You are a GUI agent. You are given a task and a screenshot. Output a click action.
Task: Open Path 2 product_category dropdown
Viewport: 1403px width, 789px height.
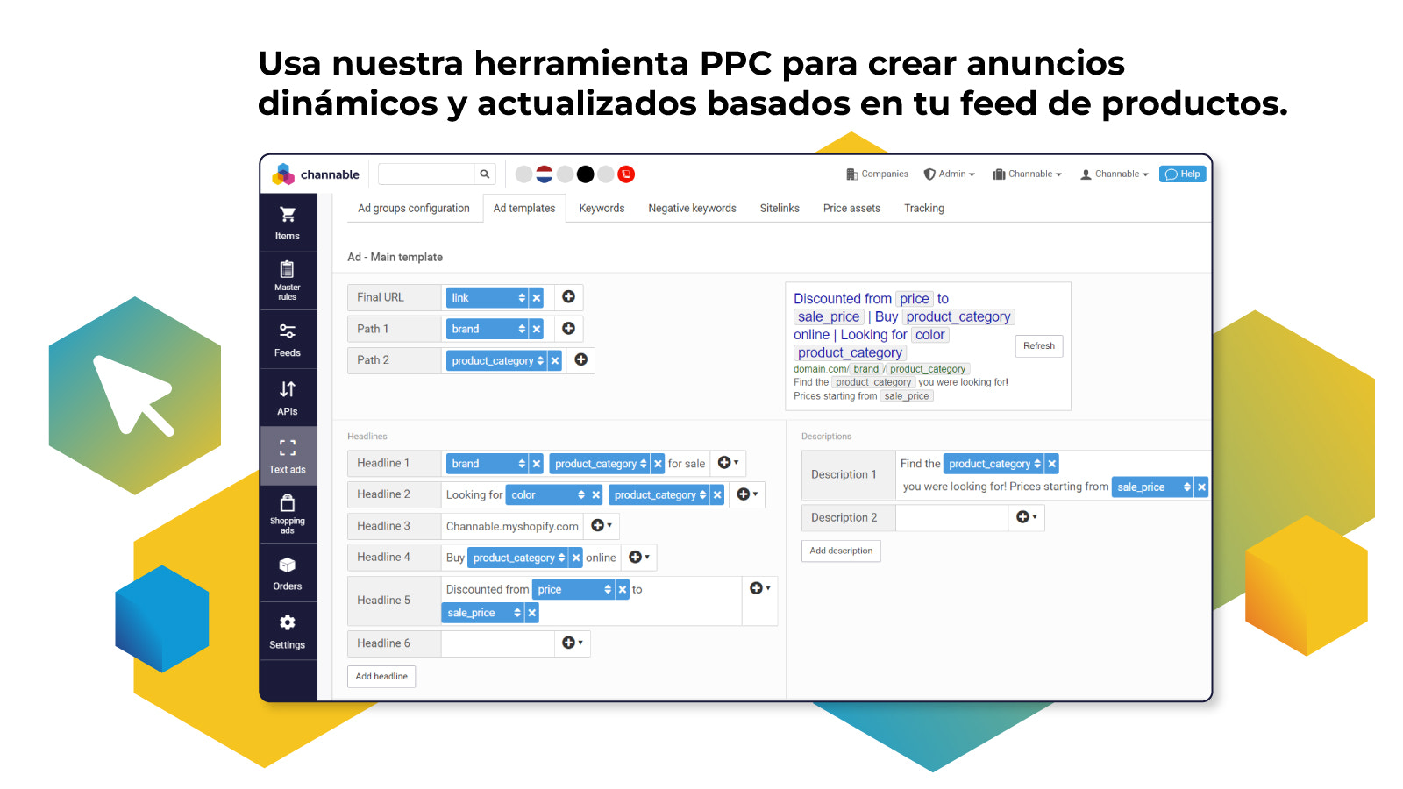(x=497, y=361)
